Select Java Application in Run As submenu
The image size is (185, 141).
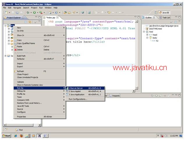pyautogui.click(x=85, y=94)
